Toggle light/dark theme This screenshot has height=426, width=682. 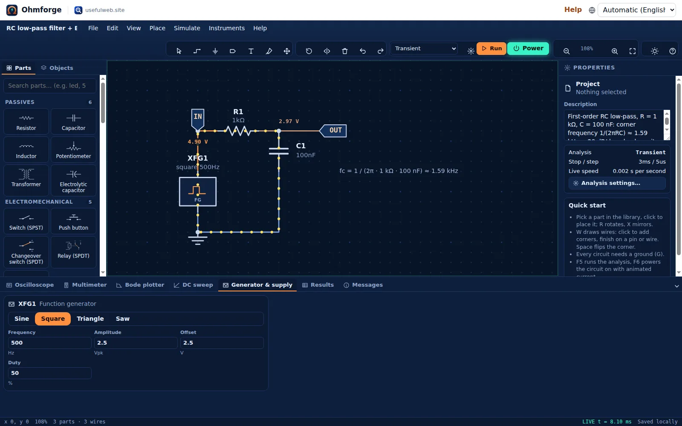(x=655, y=51)
